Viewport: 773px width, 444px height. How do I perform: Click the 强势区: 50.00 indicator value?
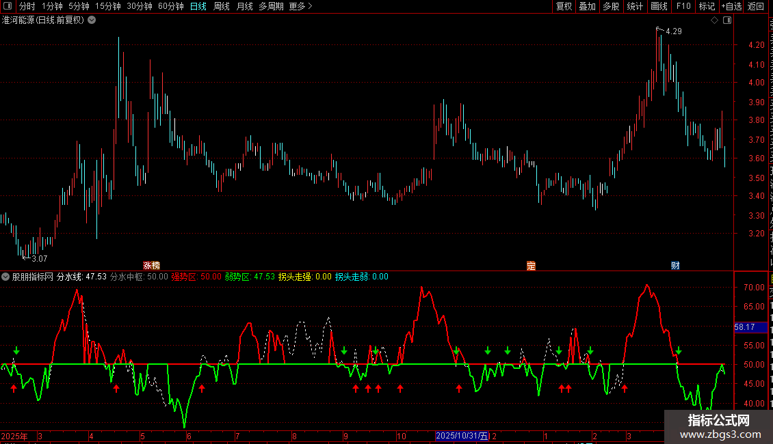coord(196,277)
